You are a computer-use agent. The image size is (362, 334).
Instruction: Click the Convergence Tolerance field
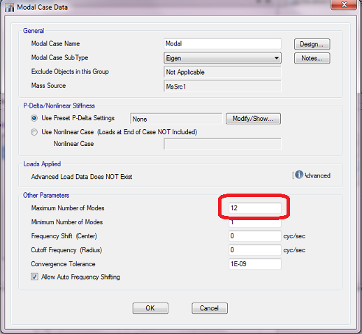point(255,264)
